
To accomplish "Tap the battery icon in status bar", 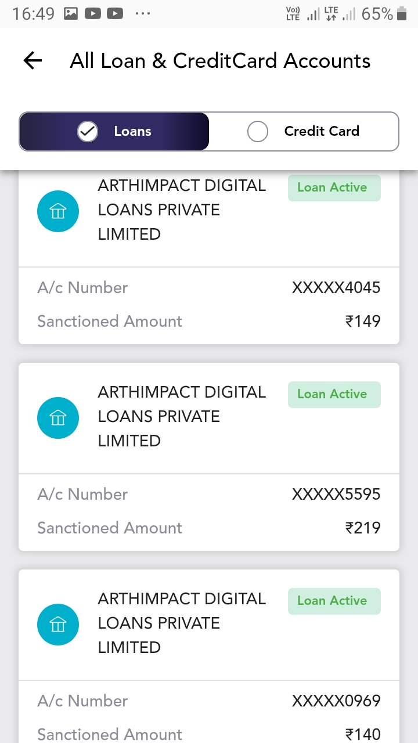I will pos(402,14).
